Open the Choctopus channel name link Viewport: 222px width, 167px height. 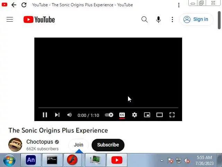tap(40, 142)
